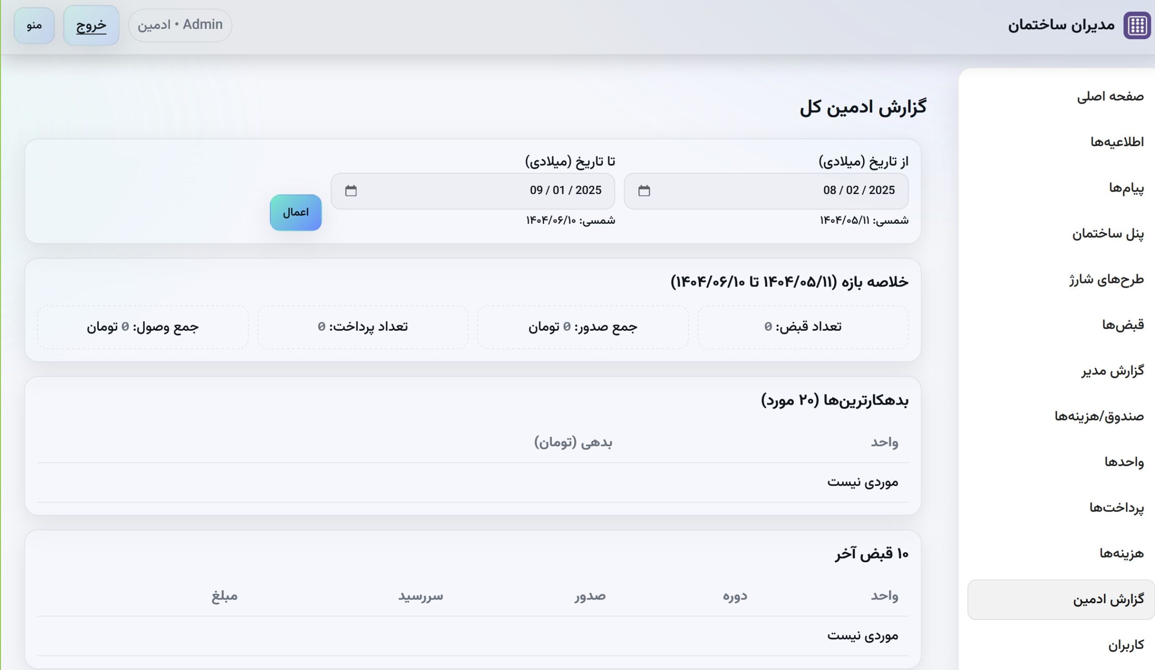Toggle the منو menu button
The image size is (1155, 670).
coord(34,25)
